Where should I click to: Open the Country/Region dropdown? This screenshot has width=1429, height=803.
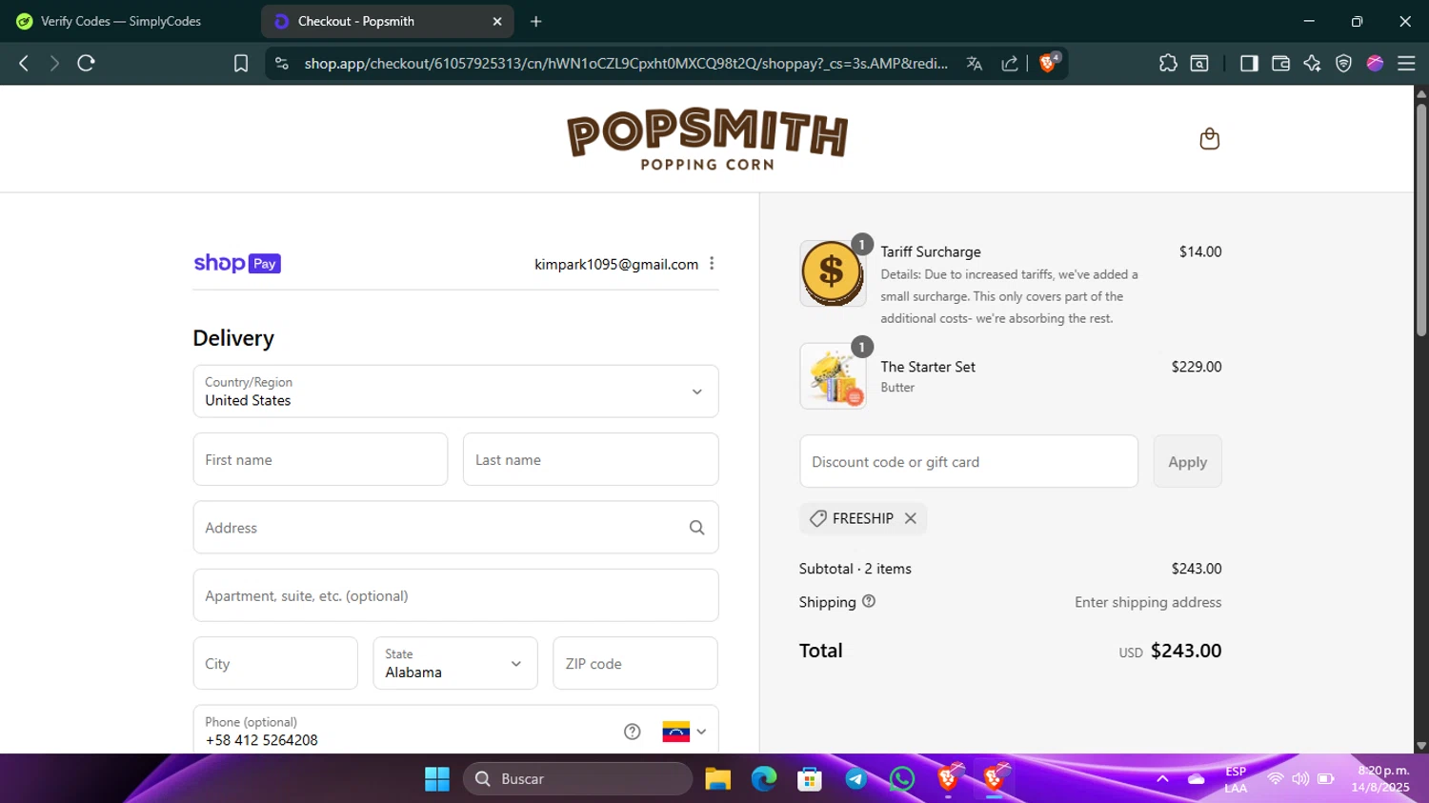(455, 391)
